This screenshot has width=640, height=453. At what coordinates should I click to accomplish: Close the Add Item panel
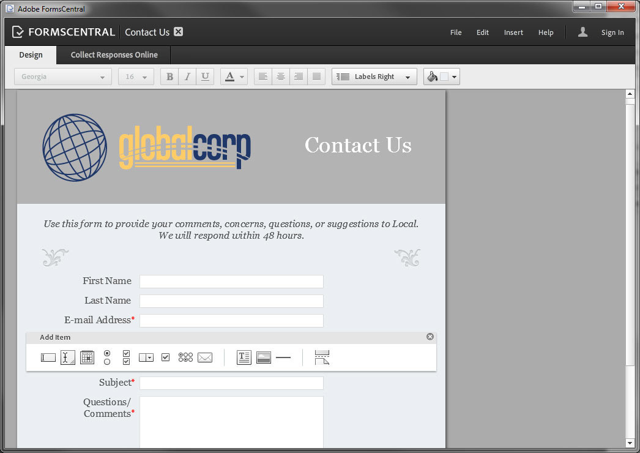point(430,337)
